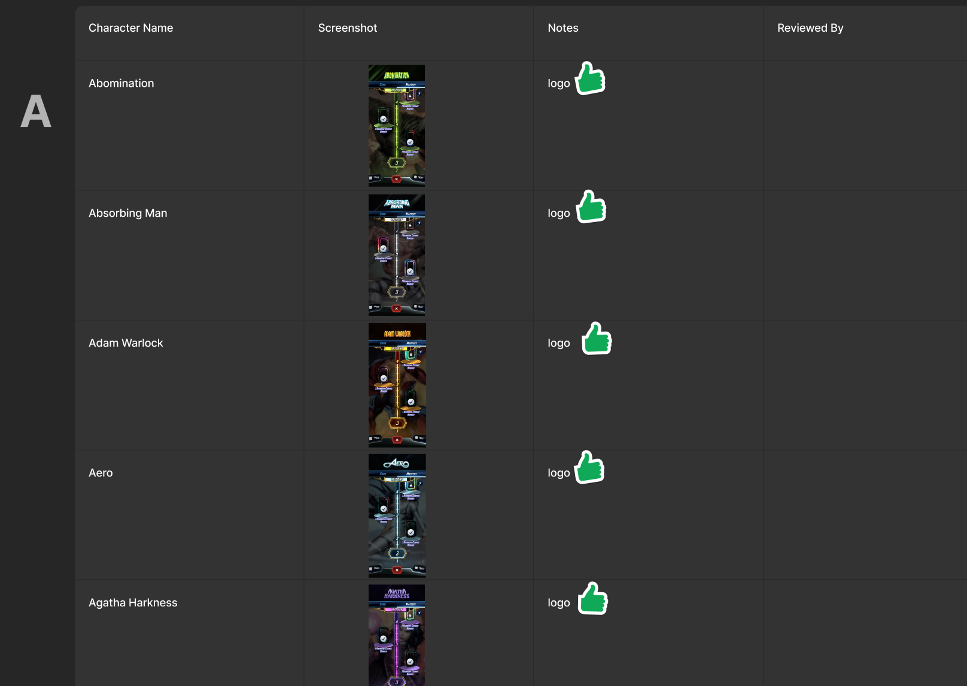The width and height of the screenshot is (967, 686).
Task: Open the Agatha Harkness screenshot thumbnail
Action: click(x=397, y=635)
